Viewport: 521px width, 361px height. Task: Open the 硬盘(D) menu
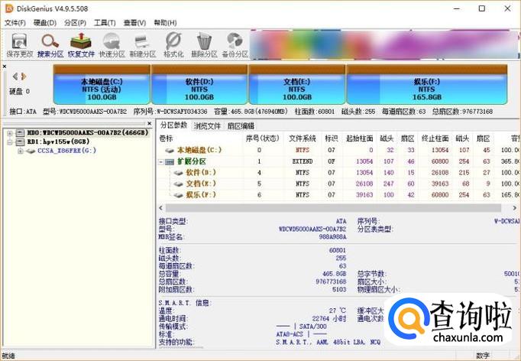coord(45,23)
